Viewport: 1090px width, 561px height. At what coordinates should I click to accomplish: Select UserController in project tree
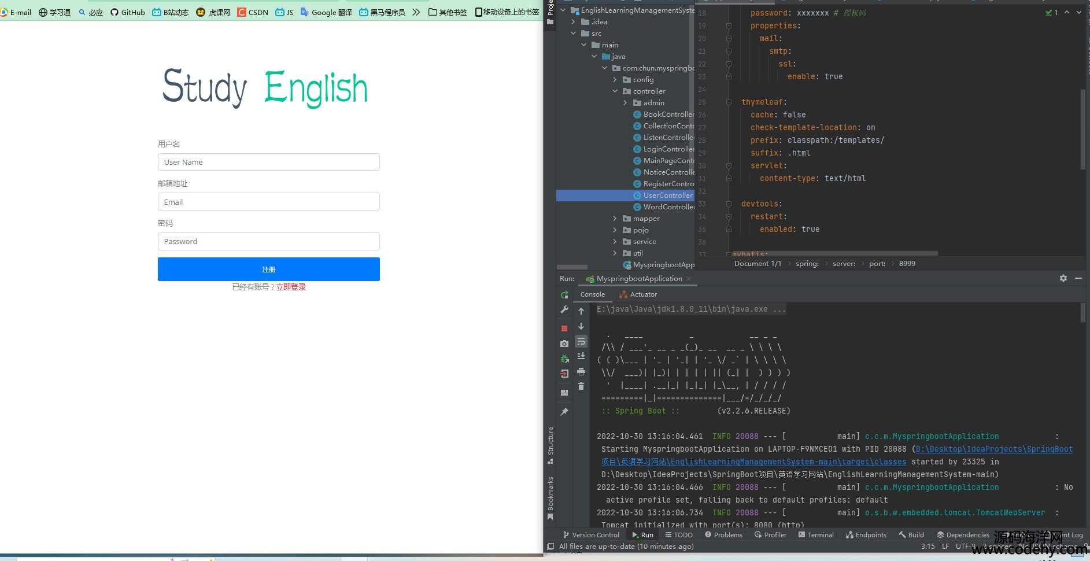tap(663, 195)
